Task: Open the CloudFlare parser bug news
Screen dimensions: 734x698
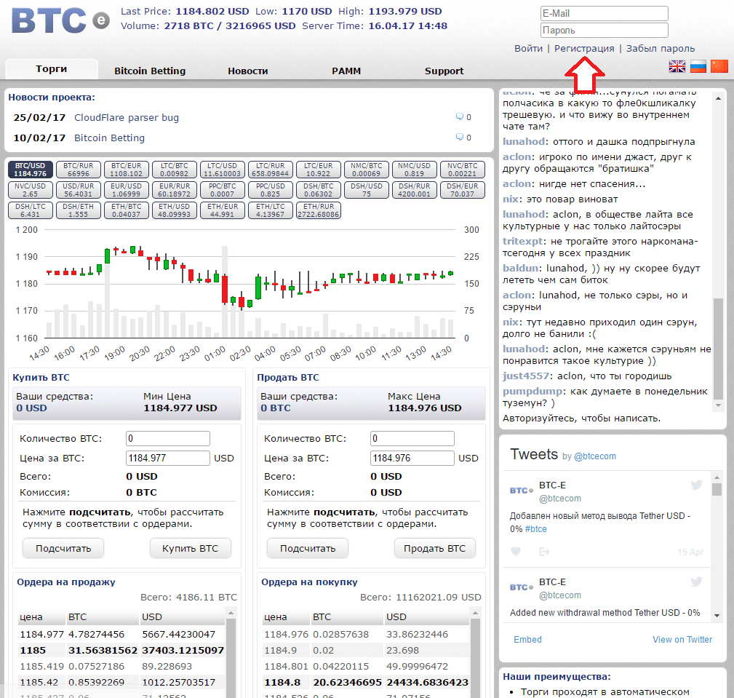Action: point(127,117)
